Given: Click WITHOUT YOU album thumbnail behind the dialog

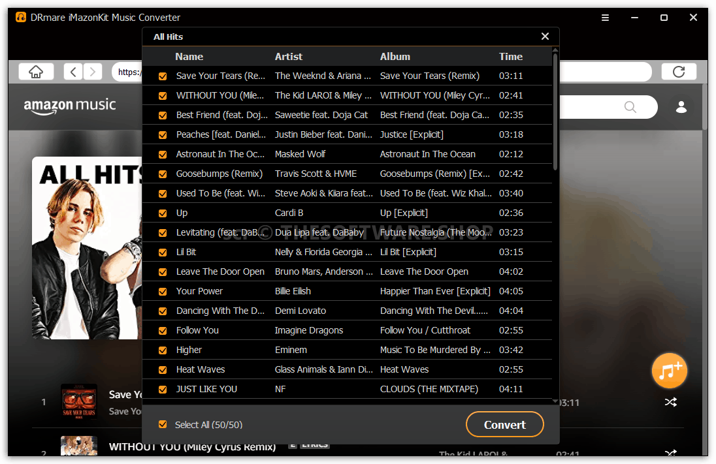Looking at the screenshot, I should coord(79,446).
